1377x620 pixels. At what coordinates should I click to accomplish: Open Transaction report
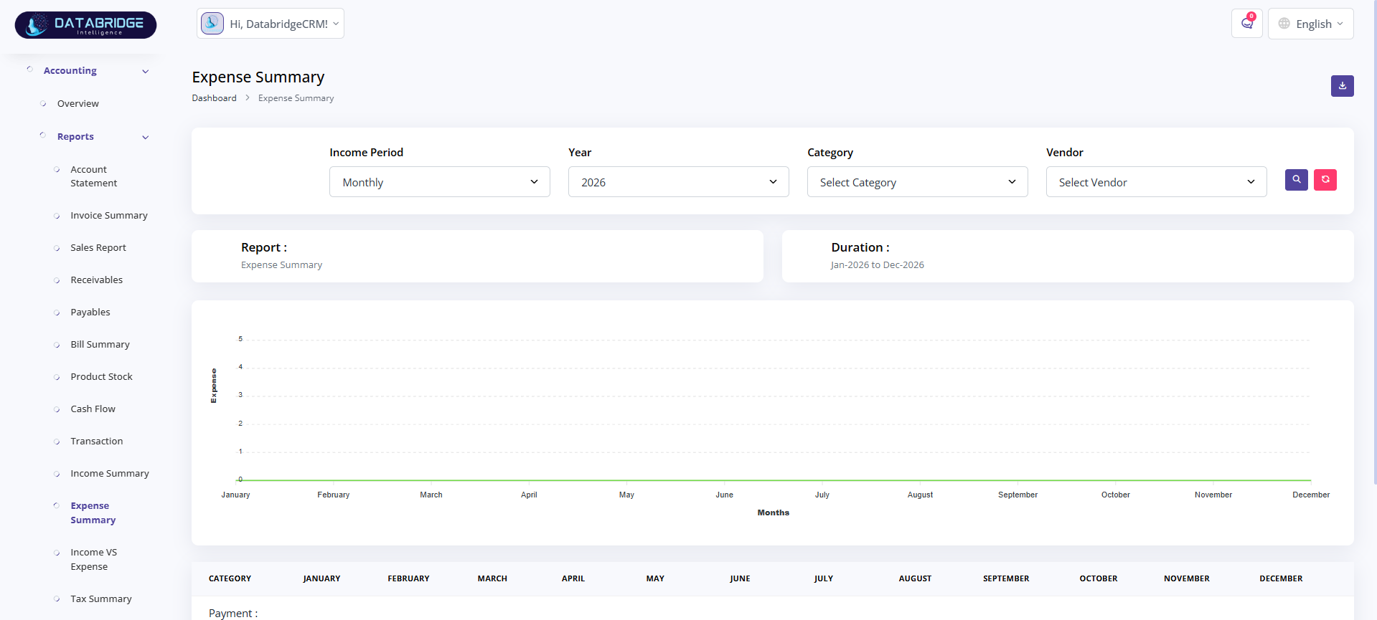96,442
